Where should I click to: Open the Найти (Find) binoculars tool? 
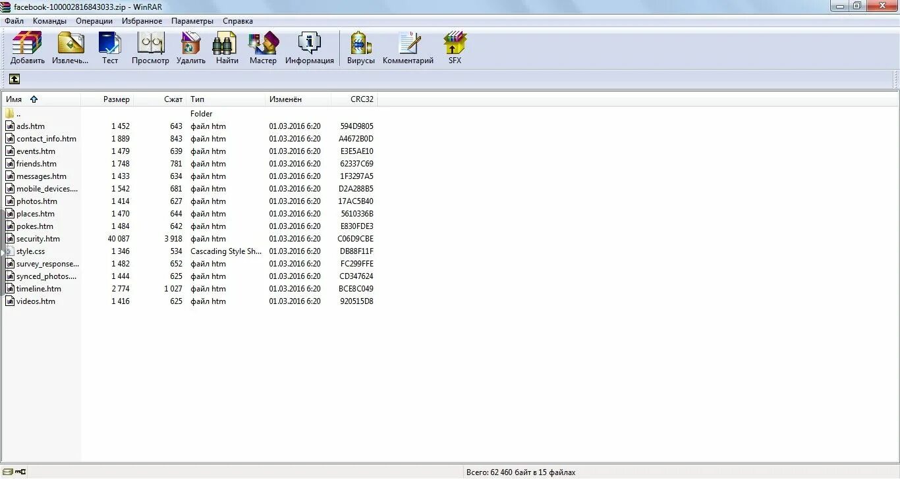[225, 43]
